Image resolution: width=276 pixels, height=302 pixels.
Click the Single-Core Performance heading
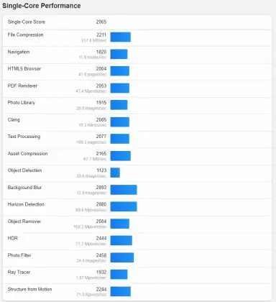(x=41, y=6)
